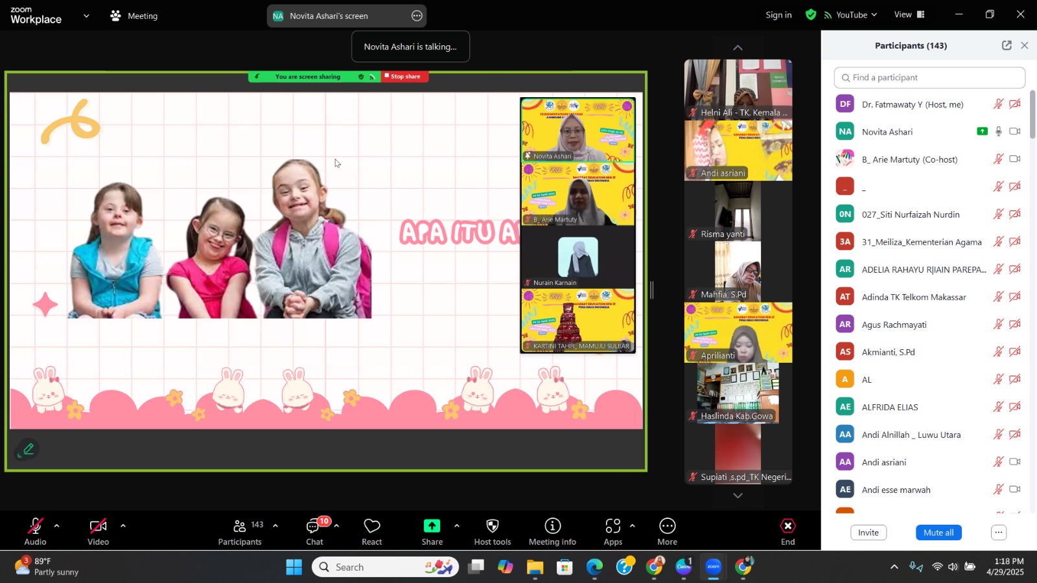
Task: Open the More options menu
Action: coord(667,531)
